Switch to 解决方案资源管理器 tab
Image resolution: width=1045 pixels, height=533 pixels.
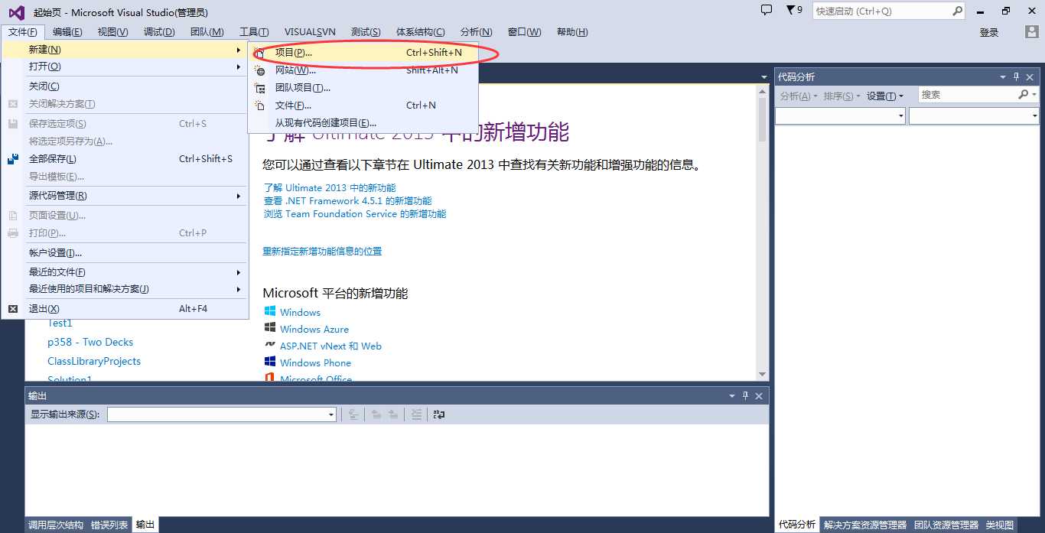pos(865,525)
